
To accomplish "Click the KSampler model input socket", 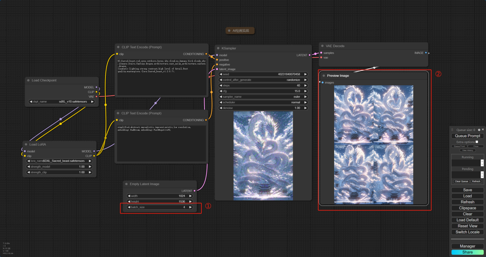I will click(217, 55).
